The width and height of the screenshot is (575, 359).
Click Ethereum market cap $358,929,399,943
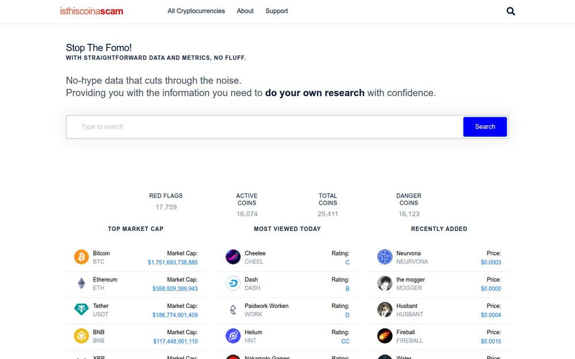(175, 289)
